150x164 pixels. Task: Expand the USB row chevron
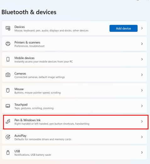click(x=142, y=152)
